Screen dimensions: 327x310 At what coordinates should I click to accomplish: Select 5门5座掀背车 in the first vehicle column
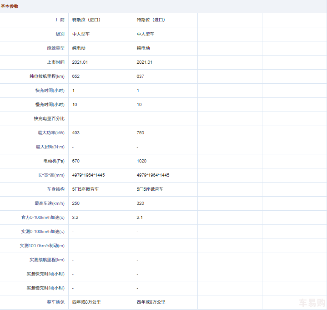pos(86,189)
